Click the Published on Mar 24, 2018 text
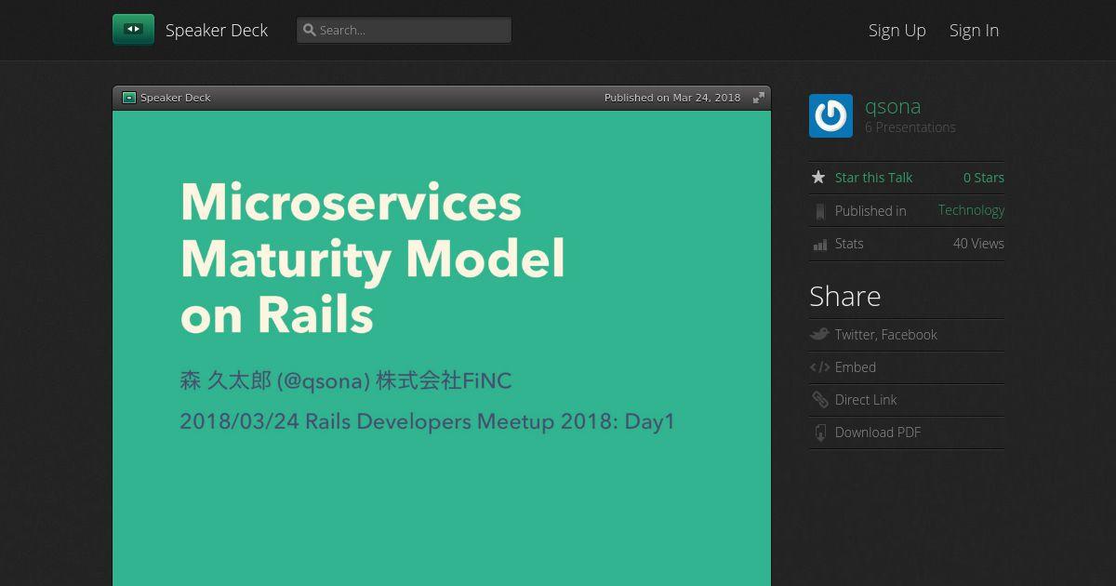 672,98
